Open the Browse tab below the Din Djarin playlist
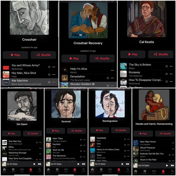 [13, 170]
